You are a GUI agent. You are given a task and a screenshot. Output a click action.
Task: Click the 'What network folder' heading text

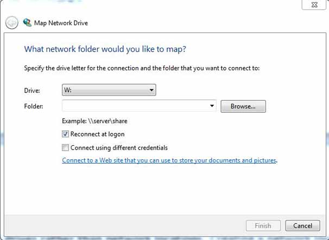(105, 49)
